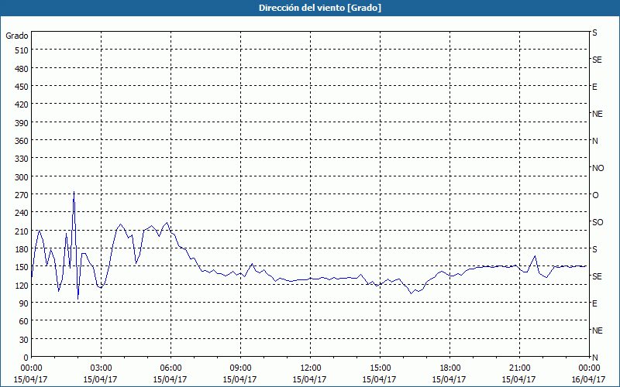Click the SE compass label near 135 degrees
Viewport: 620px width, 387px height.
coord(597,276)
